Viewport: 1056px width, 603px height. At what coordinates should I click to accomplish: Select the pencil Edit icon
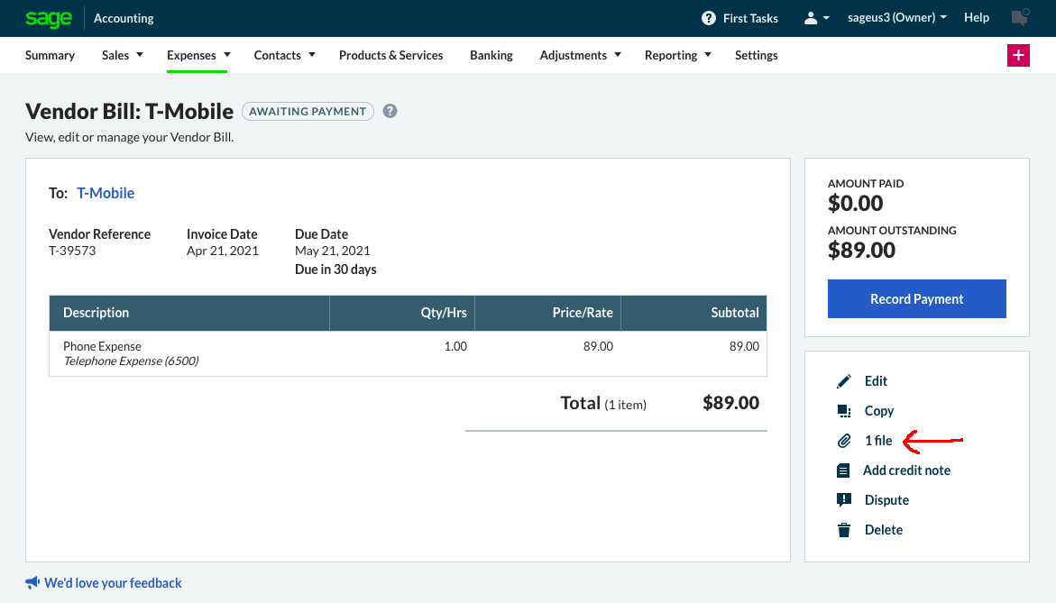[x=844, y=380]
